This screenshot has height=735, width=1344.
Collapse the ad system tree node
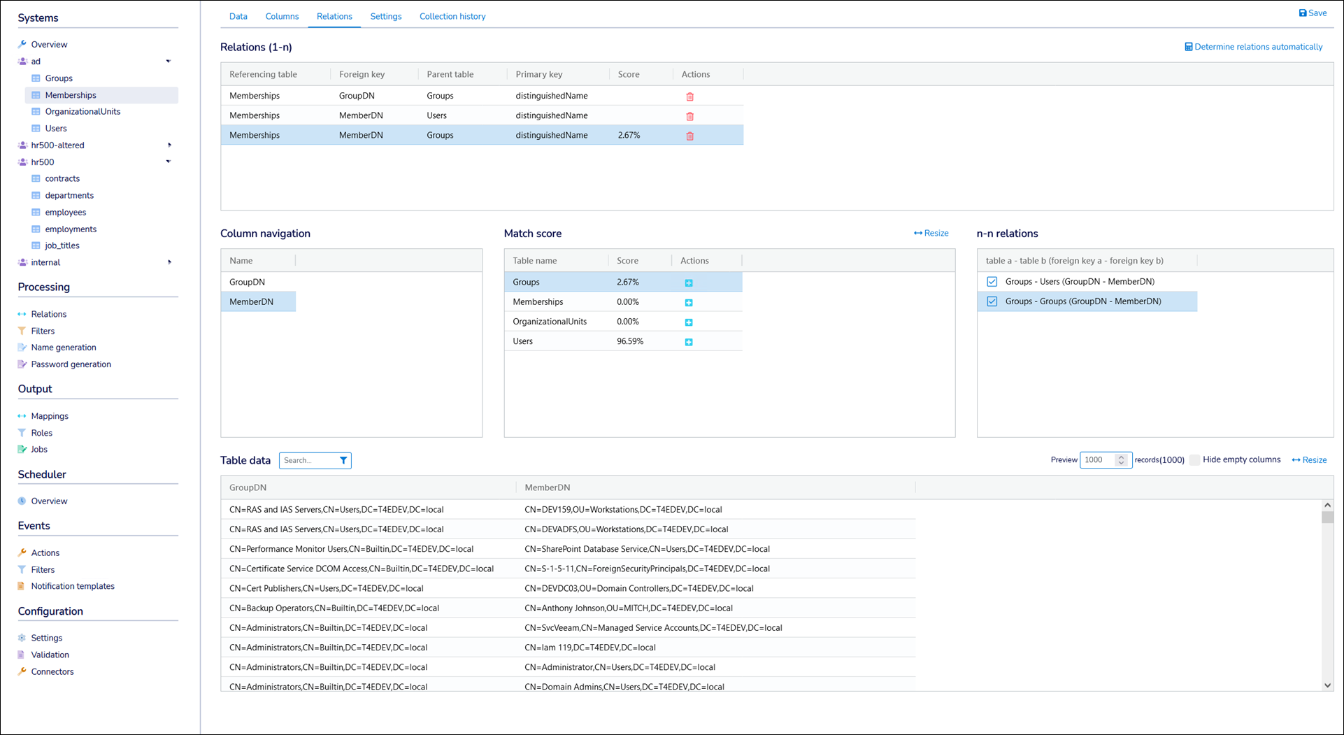[169, 62]
